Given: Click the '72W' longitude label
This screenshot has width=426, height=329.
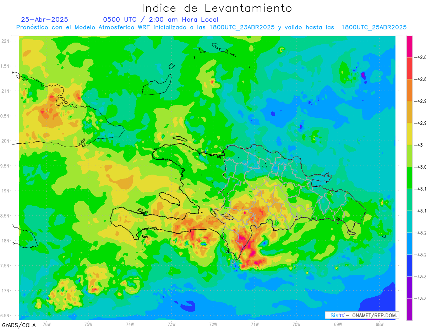Looking at the screenshot, I should pyautogui.click(x=213, y=324).
